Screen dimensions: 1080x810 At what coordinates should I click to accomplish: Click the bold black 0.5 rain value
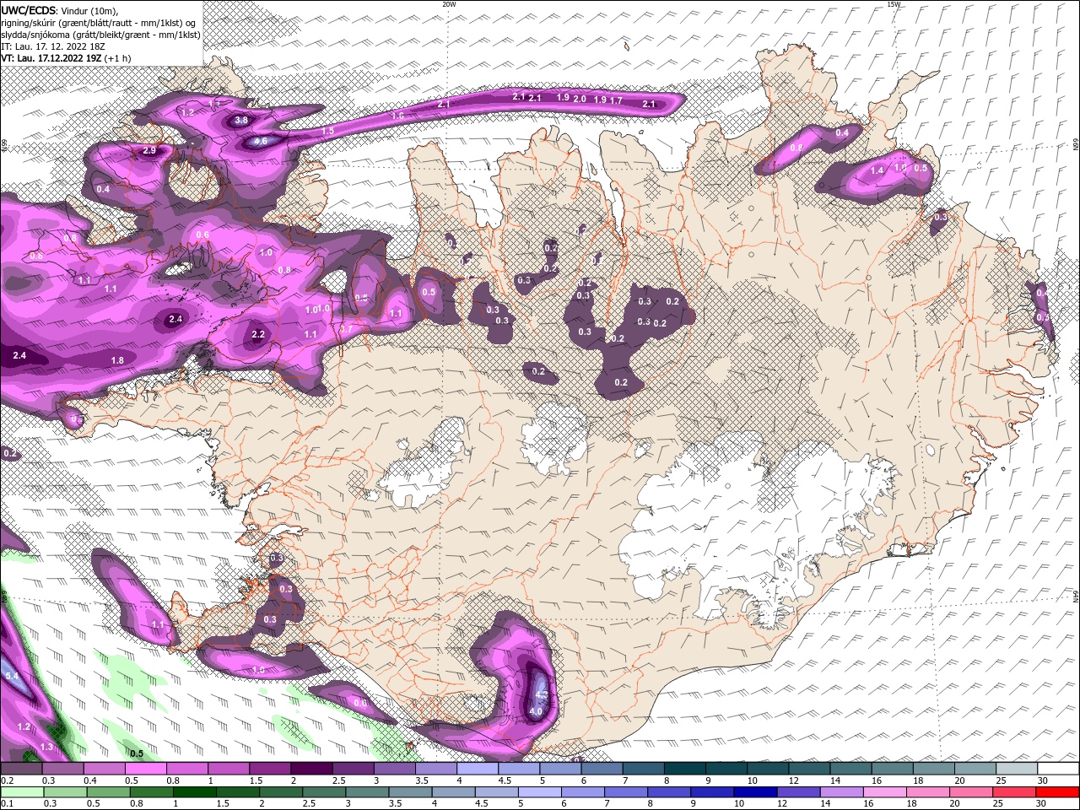click(137, 753)
